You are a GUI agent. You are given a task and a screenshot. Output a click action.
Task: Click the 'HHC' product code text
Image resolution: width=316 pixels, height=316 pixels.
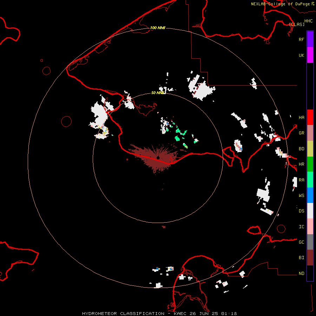308,21
